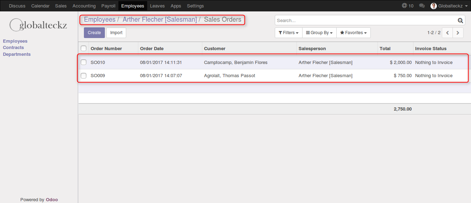This screenshot has height=203, width=471.
Task: Go to next page arrow
Action: tap(458, 33)
